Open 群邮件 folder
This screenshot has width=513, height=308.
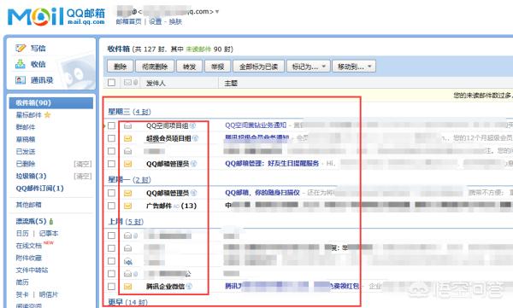(26, 127)
